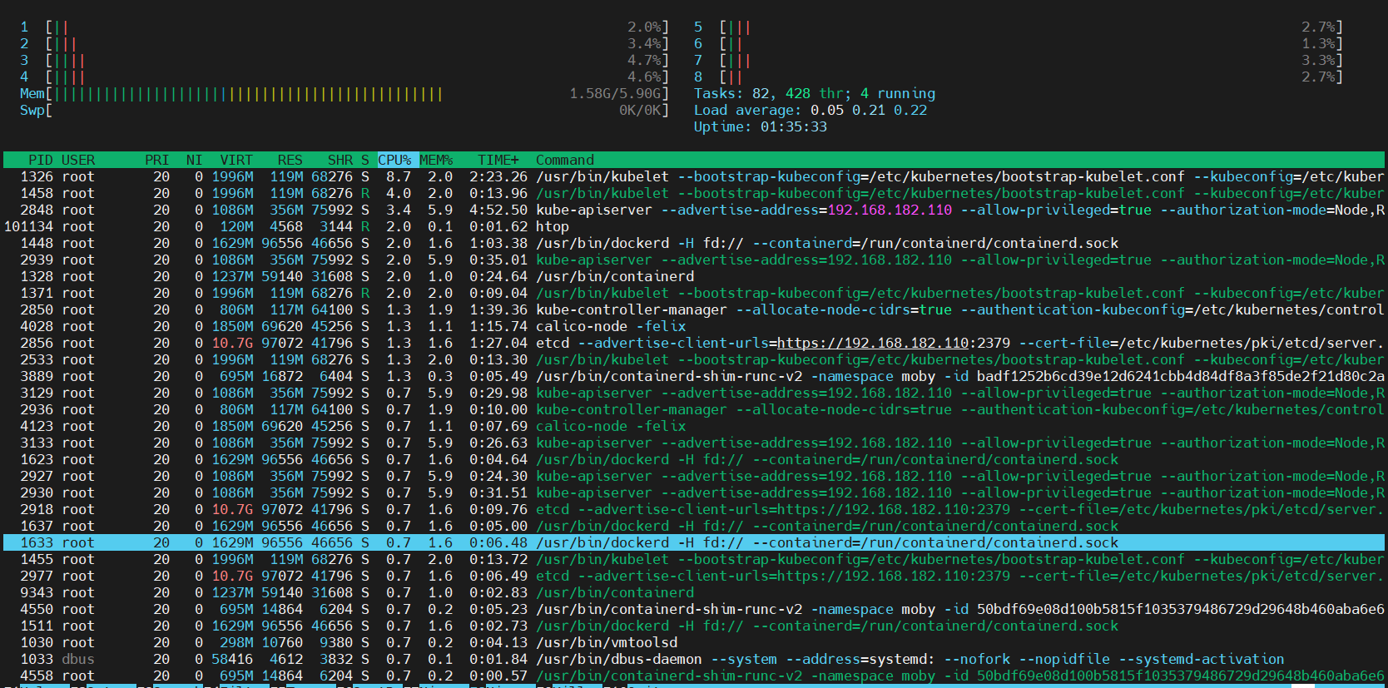Select kubelet process row with PID 1458

694,193
